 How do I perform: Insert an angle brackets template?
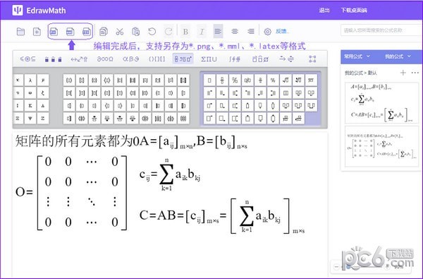pos(107,81)
